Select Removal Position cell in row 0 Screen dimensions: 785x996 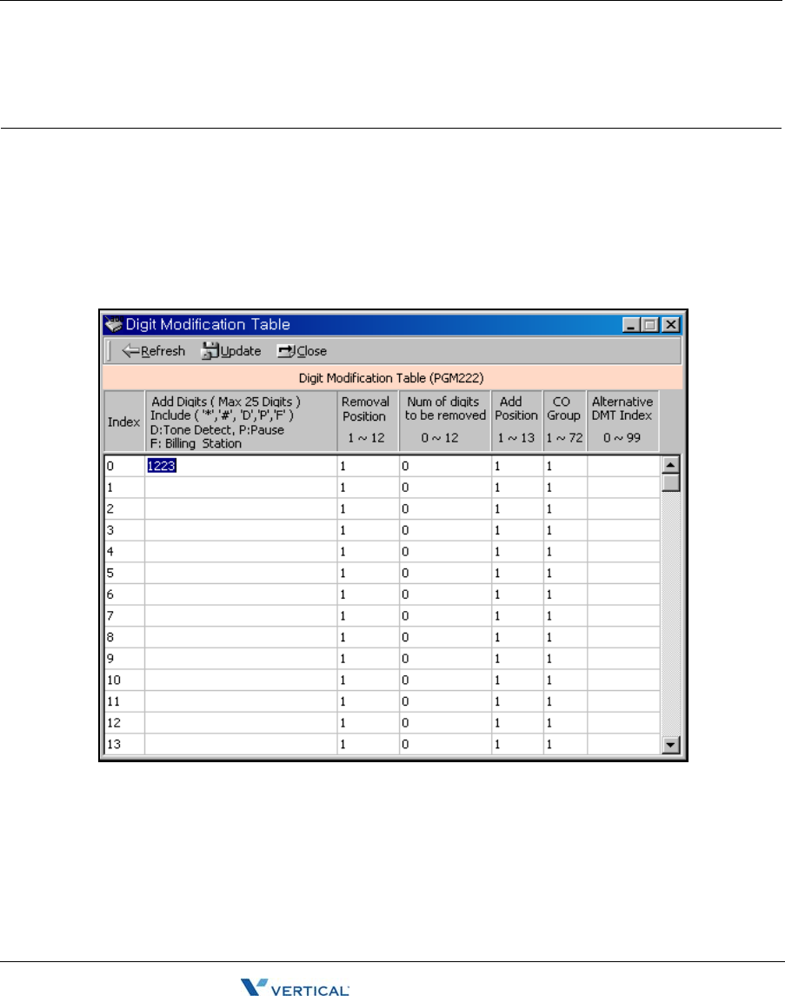coord(368,466)
